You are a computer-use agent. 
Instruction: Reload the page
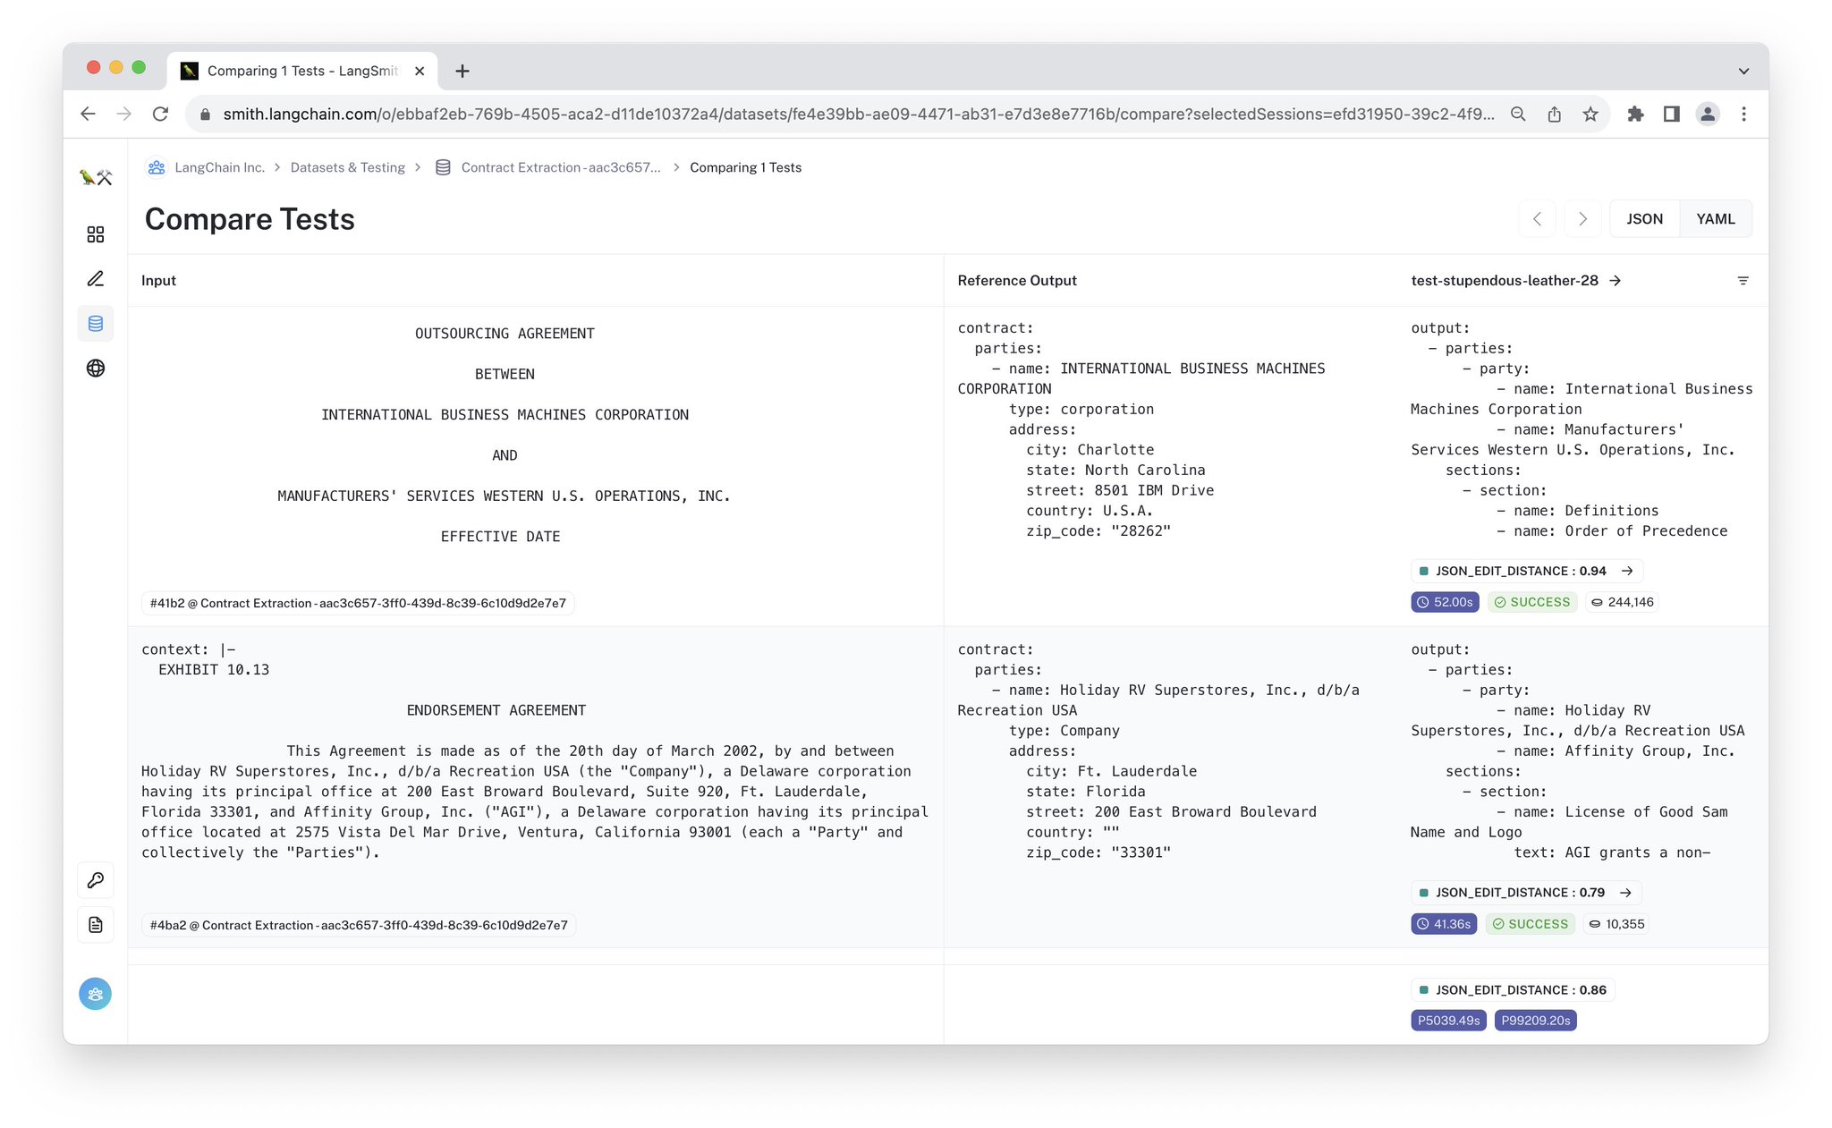[x=160, y=114]
